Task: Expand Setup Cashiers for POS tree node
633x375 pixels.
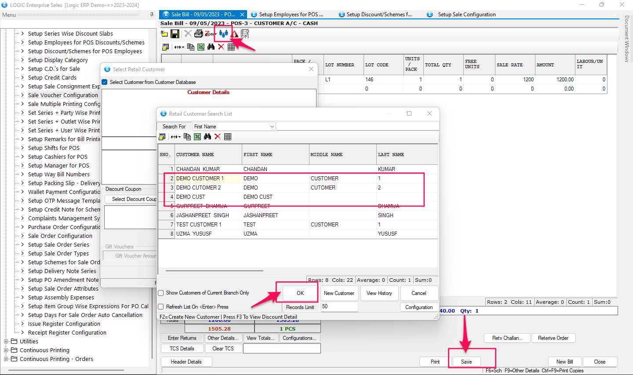Action: point(22,157)
